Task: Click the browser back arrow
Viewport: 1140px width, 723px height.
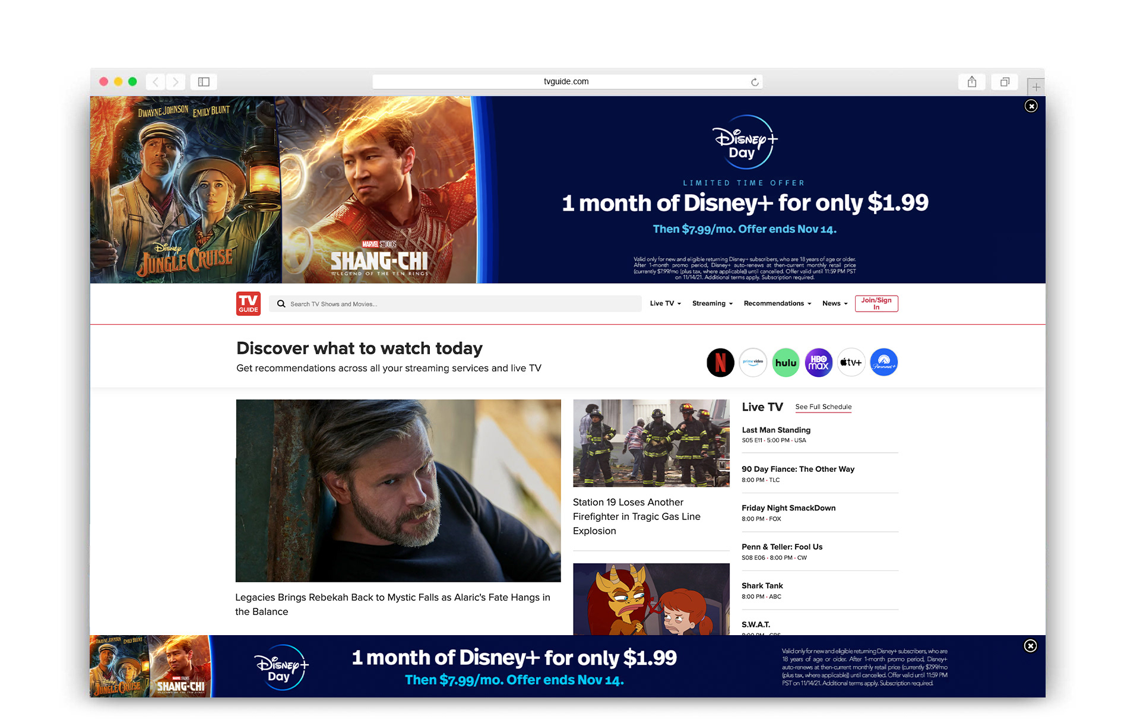Action: point(156,82)
